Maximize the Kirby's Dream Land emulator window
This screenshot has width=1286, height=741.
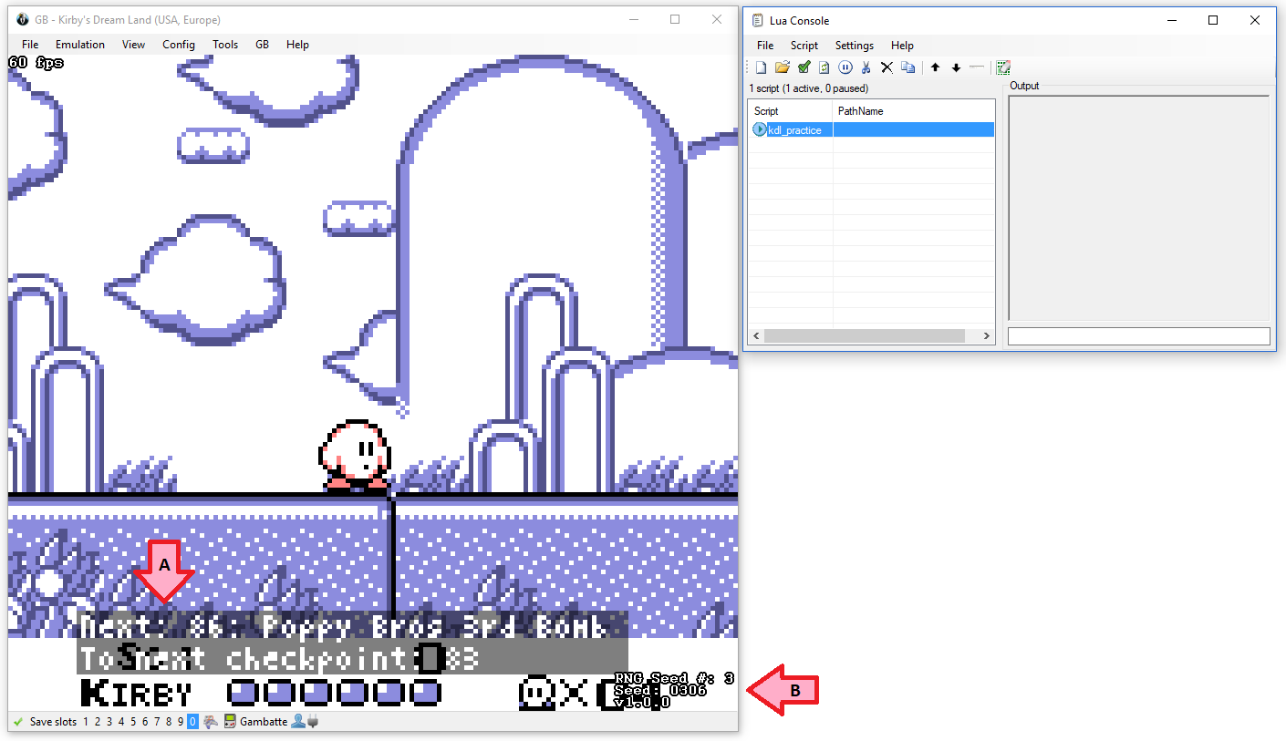(675, 19)
